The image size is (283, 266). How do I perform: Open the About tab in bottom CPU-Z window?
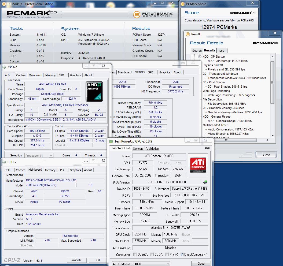88,170
